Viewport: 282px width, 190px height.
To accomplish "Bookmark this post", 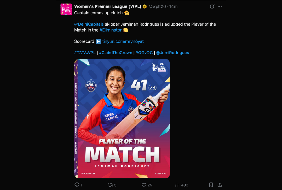I will click(x=211, y=185).
